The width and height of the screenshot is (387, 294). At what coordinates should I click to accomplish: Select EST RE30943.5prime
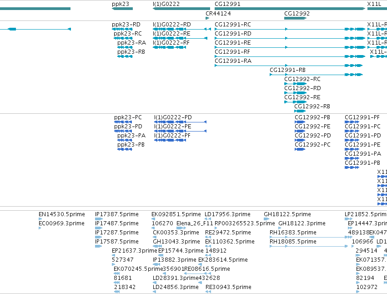coord(208,292)
